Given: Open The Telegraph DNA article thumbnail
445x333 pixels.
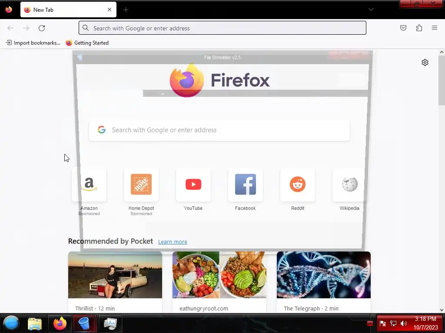Looking at the screenshot, I should pyautogui.click(x=323, y=274).
